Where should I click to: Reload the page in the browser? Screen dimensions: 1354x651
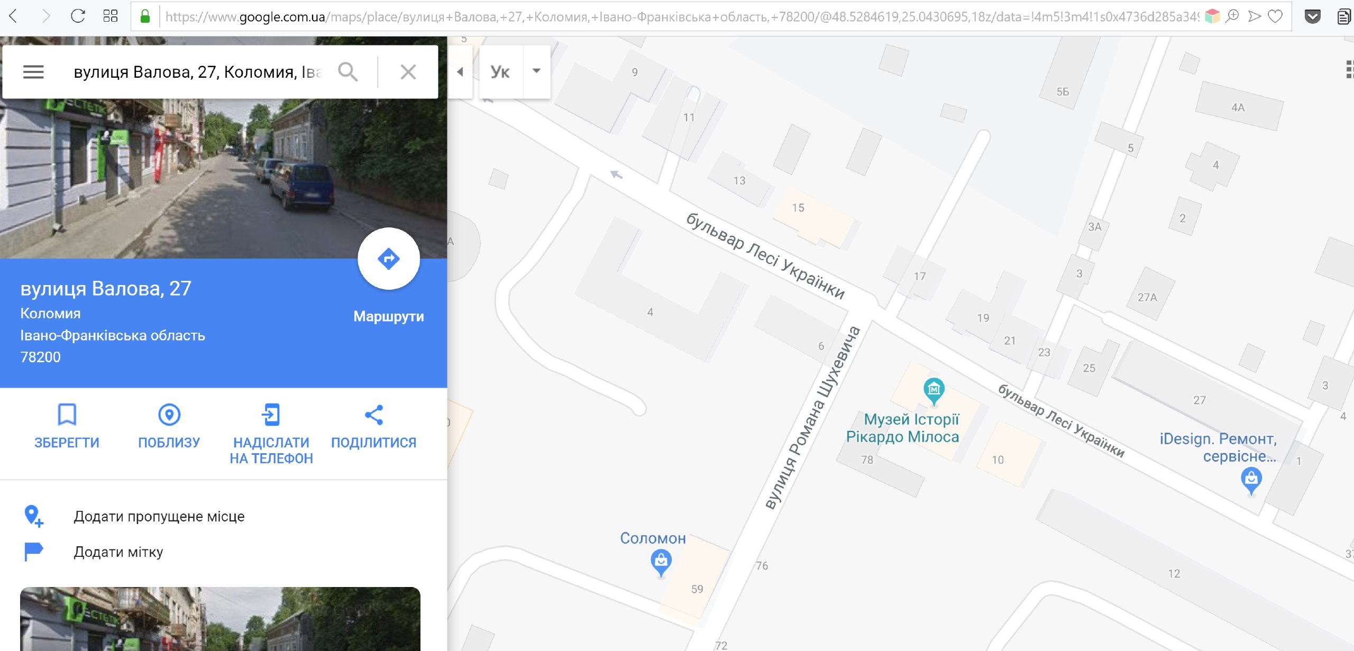click(78, 16)
